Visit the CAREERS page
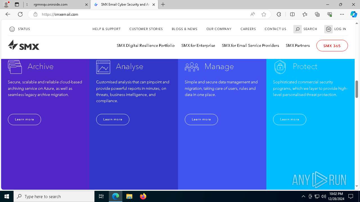This screenshot has height=202, width=360. [248, 29]
